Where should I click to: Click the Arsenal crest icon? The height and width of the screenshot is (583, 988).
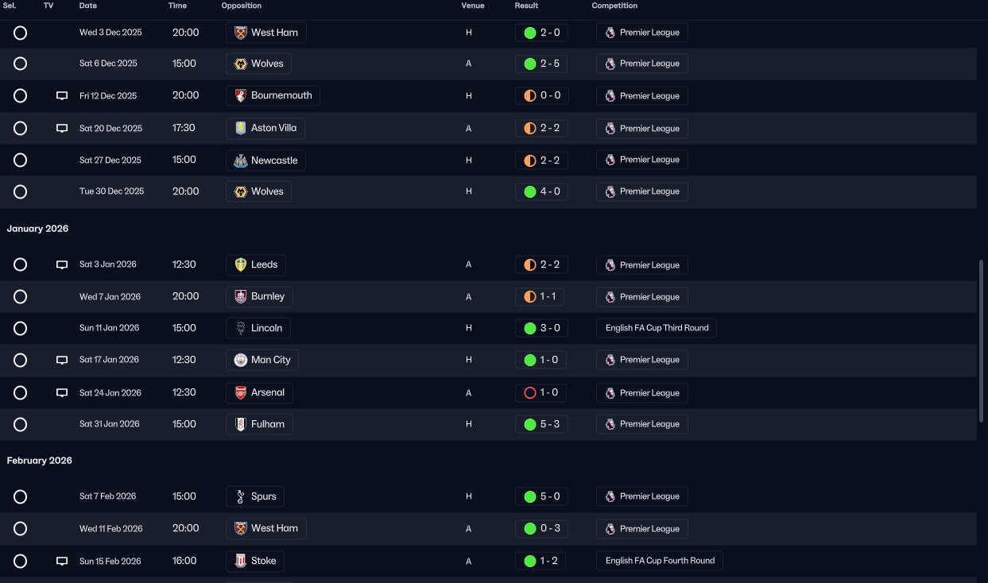click(241, 392)
